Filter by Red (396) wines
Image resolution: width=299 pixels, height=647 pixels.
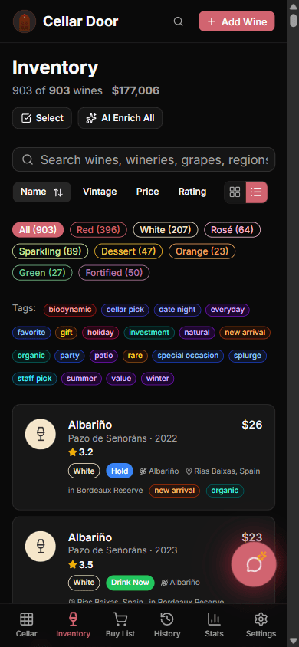pyautogui.click(x=99, y=229)
